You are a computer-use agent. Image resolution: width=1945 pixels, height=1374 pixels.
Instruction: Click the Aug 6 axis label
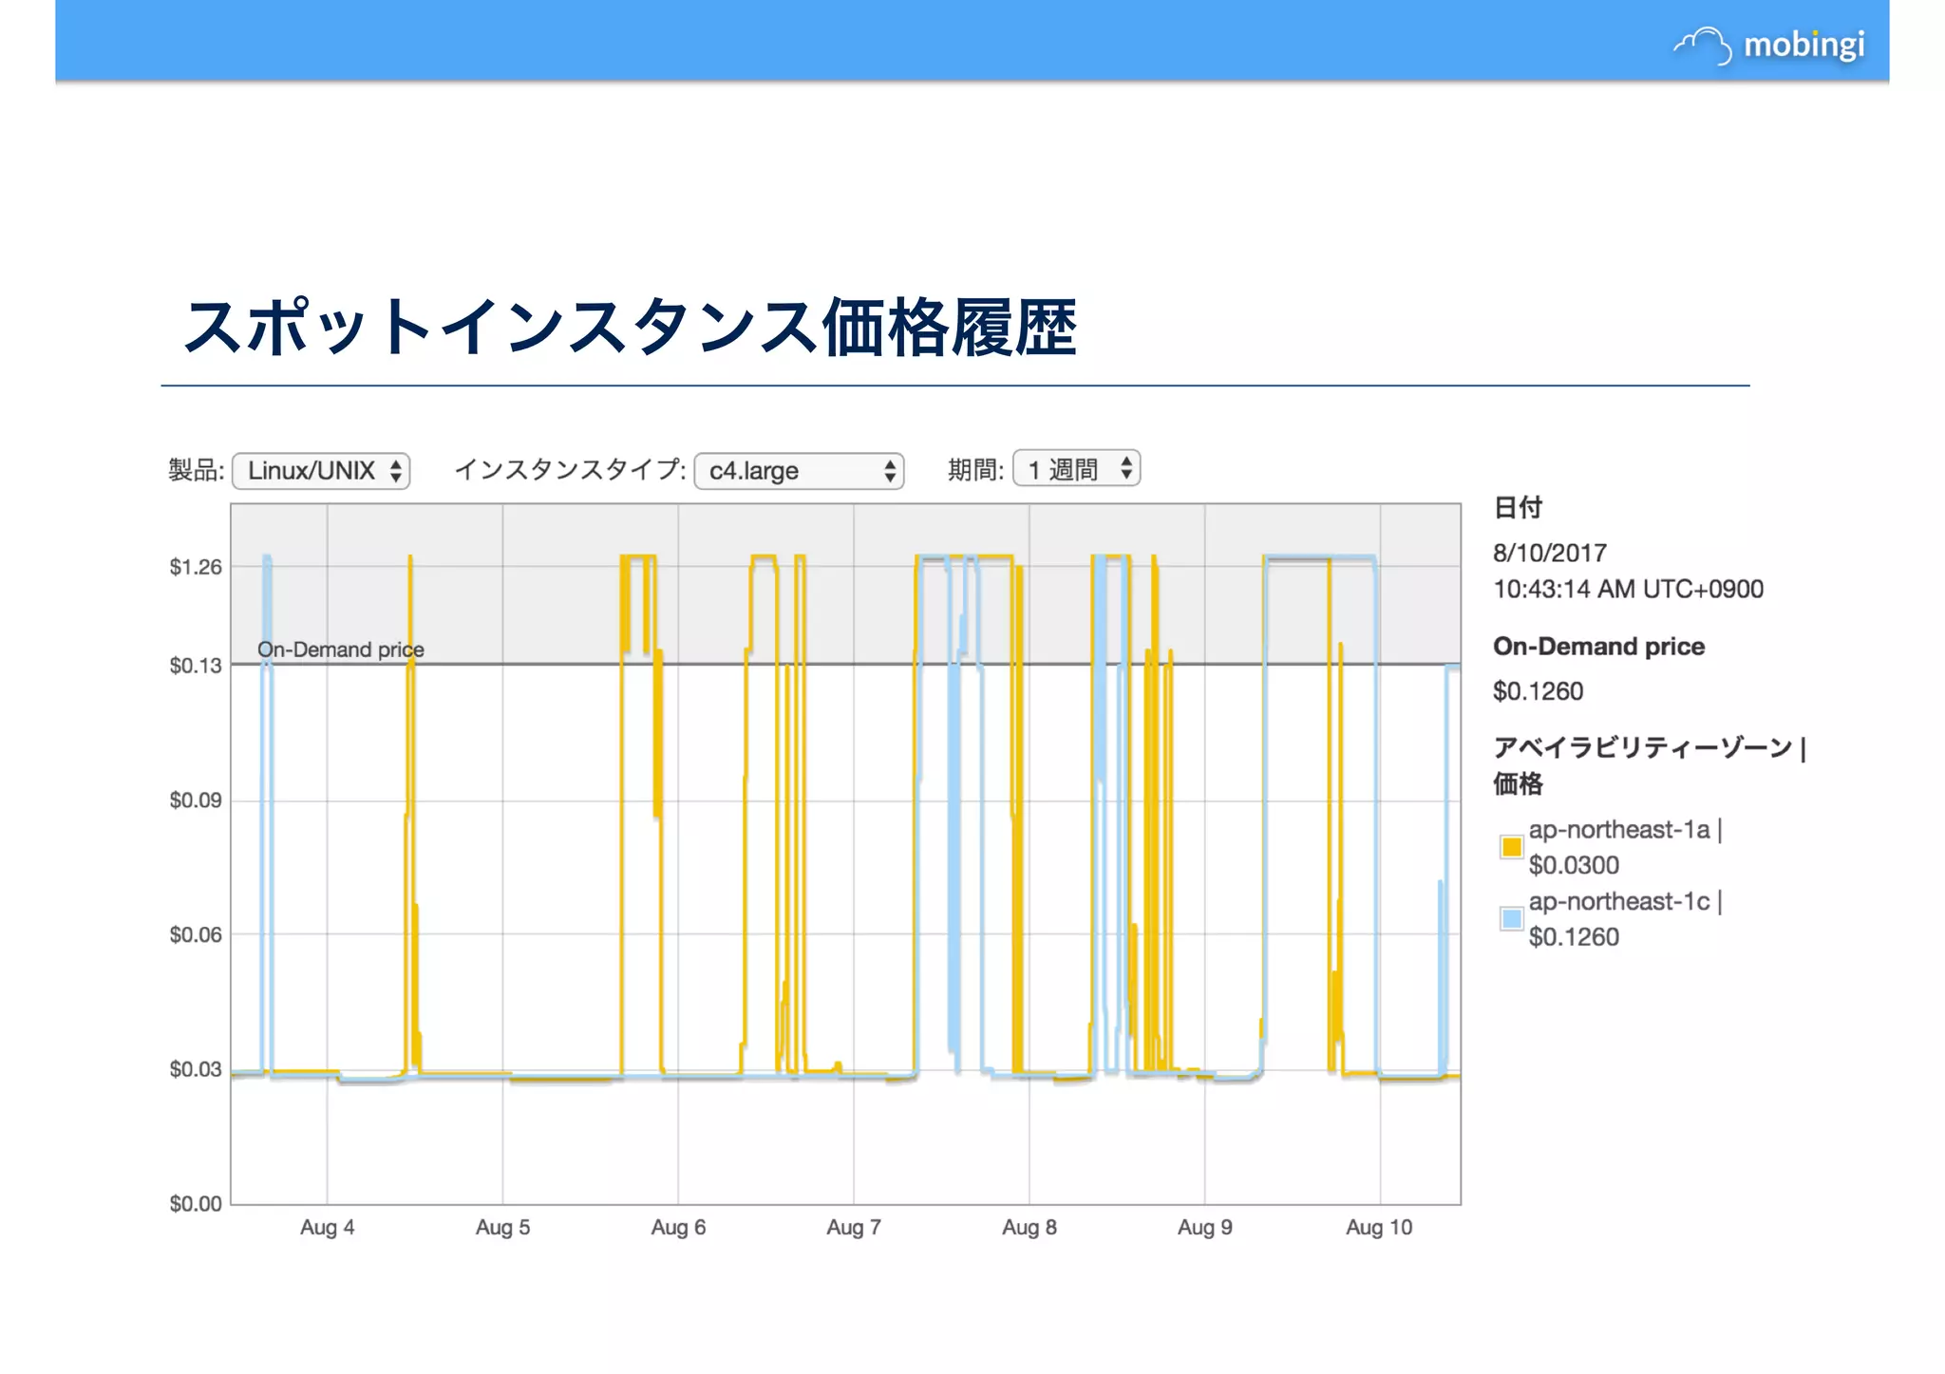[678, 1227]
